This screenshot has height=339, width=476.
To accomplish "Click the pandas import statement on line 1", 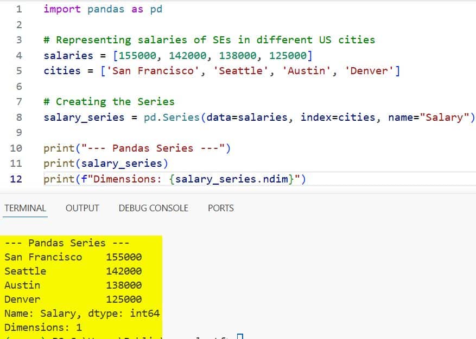I will (x=103, y=9).
